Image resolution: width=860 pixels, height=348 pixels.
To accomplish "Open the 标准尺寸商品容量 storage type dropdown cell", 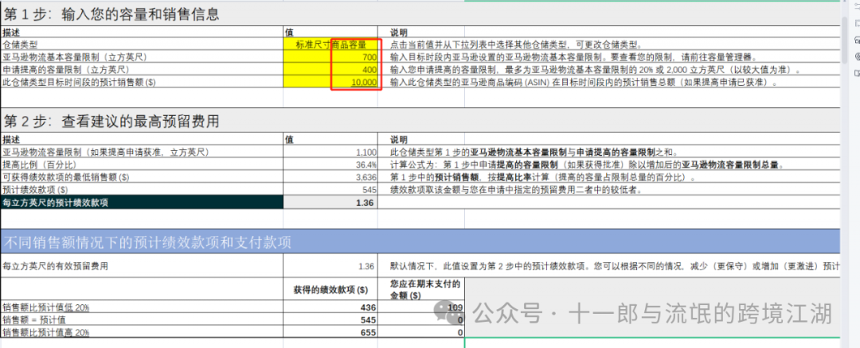I will pyautogui.click(x=330, y=44).
